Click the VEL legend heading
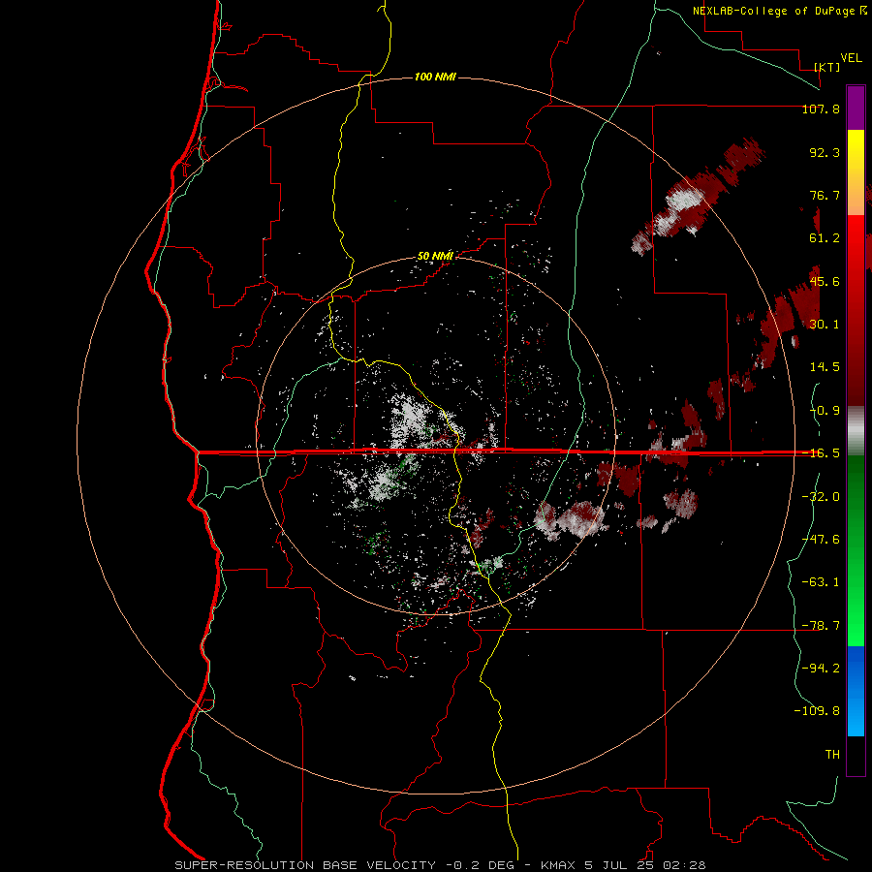Viewport: 872px width, 872px height. click(x=851, y=58)
